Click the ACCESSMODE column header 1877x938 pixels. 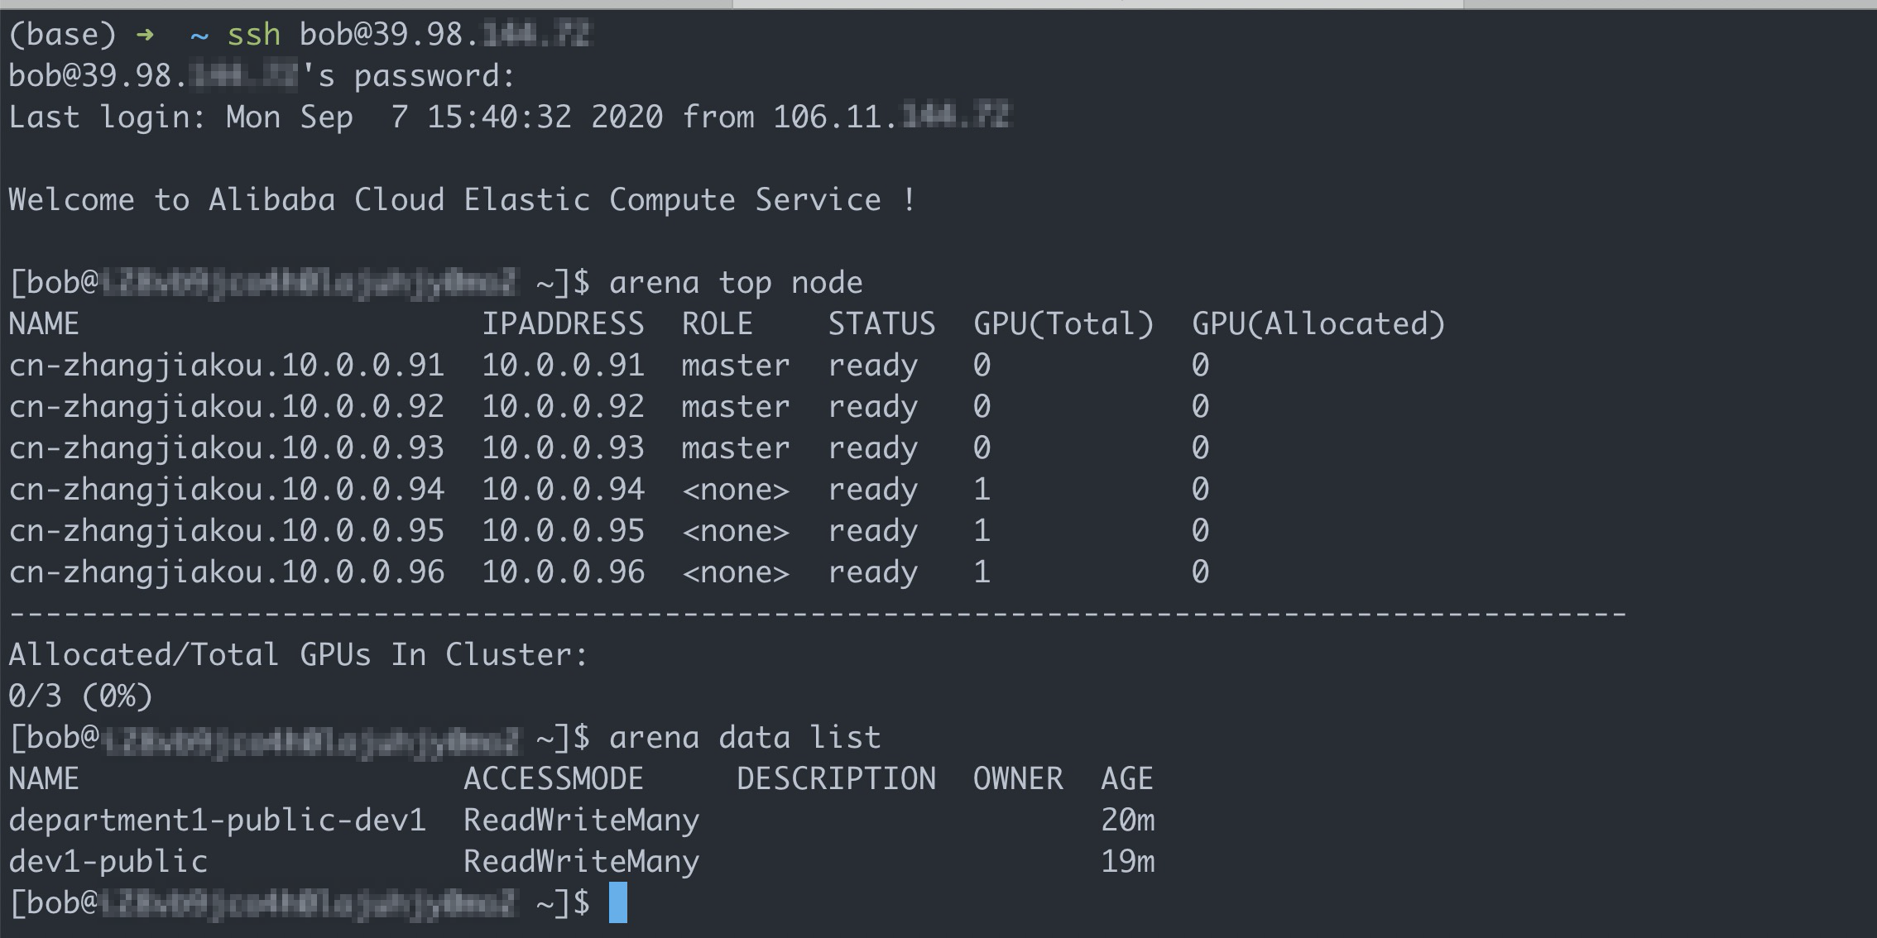(x=553, y=779)
